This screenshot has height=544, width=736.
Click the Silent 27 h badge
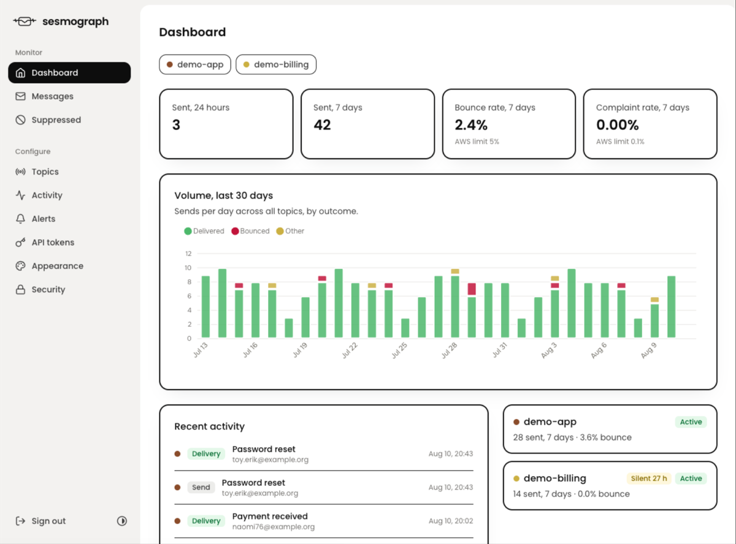[648, 478]
